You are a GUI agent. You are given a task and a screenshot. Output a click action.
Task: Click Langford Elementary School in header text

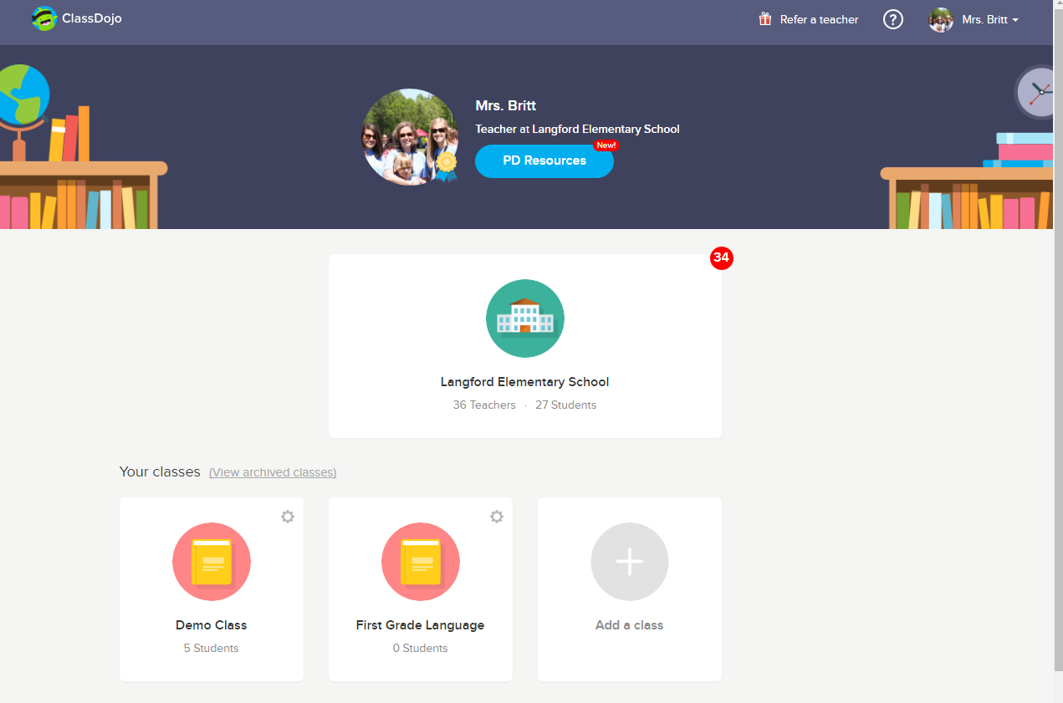tap(606, 129)
